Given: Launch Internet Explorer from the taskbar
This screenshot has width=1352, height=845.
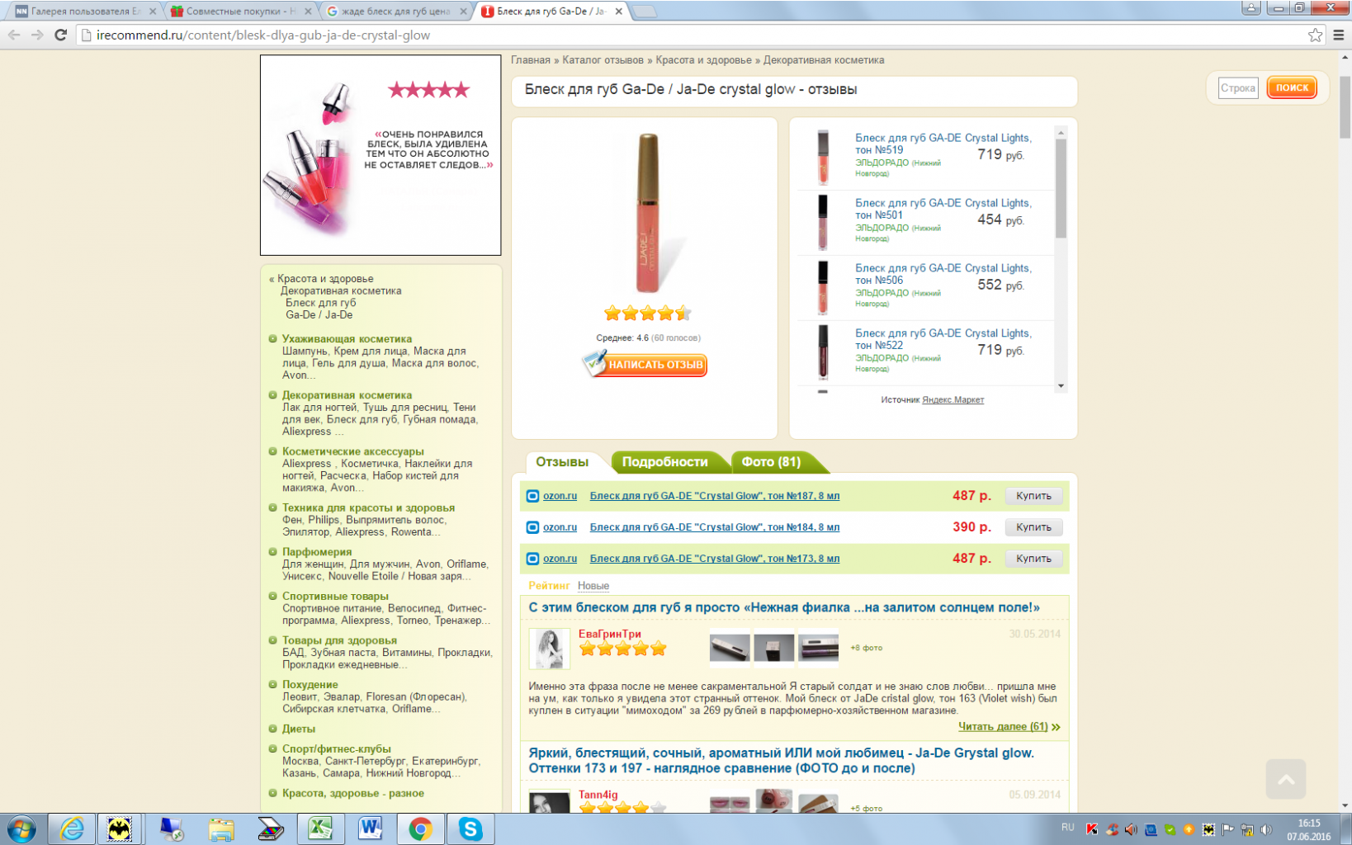Looking at the screenshot, I should pyautogui.click(x=72, y=829).
